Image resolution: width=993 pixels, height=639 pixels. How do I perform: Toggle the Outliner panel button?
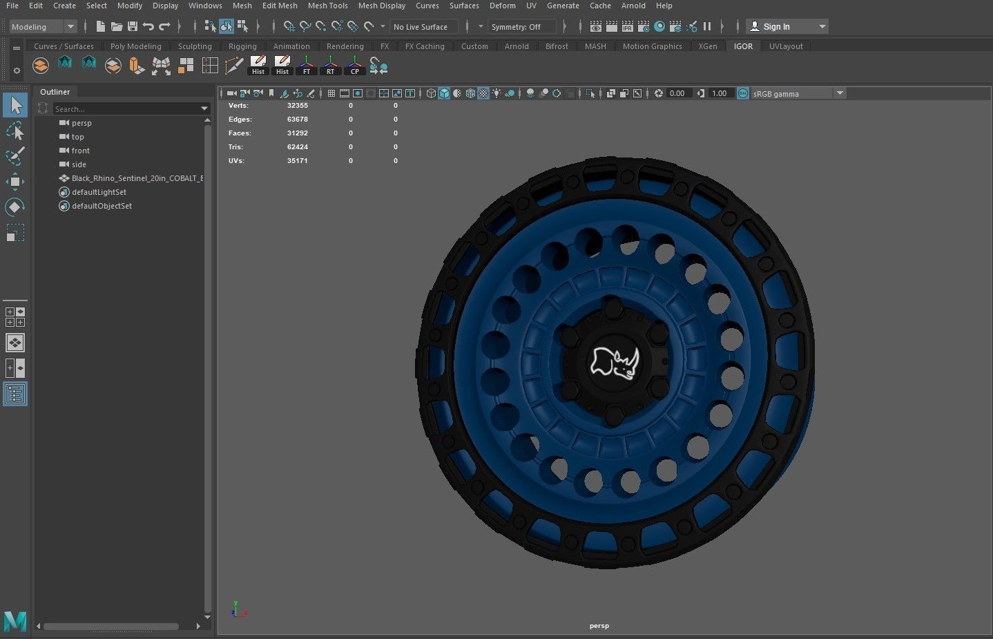[15, 394]
